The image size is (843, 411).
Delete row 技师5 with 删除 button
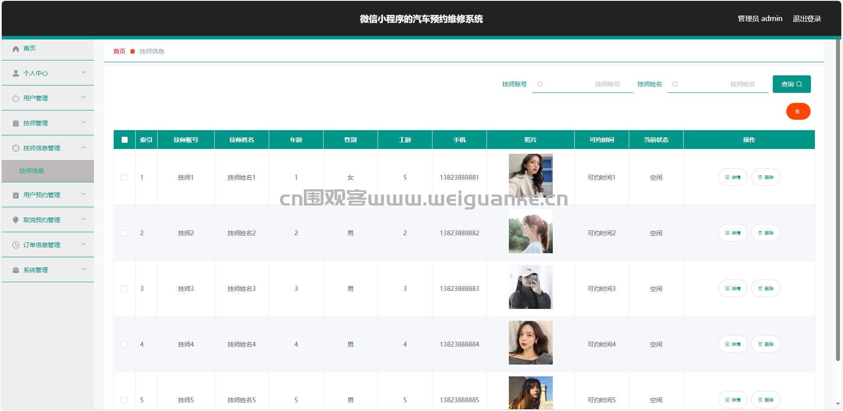765,400
